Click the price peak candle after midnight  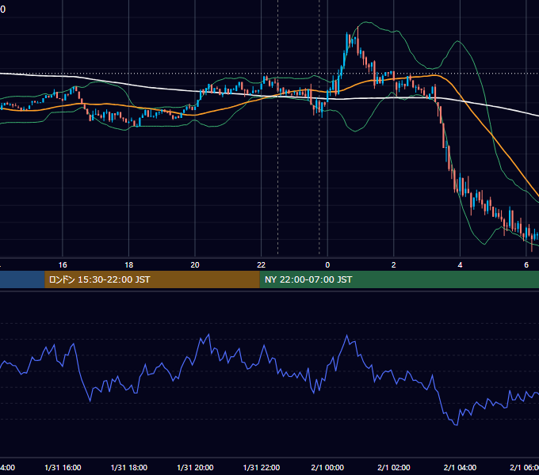pos(357,41)
